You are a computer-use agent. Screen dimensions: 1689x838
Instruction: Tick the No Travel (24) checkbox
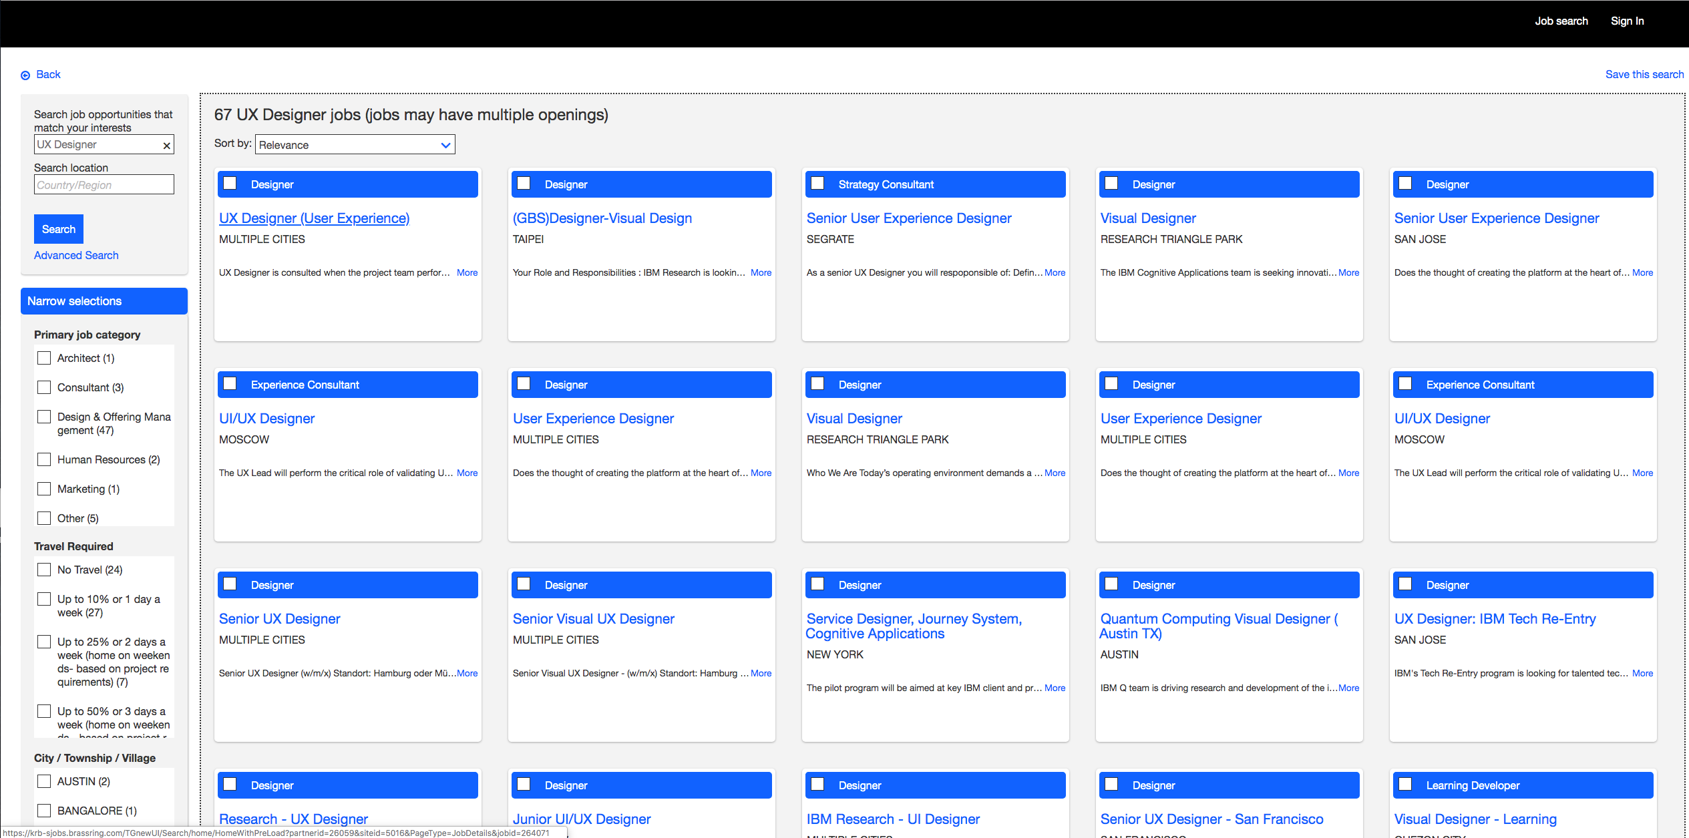(44, 570)
